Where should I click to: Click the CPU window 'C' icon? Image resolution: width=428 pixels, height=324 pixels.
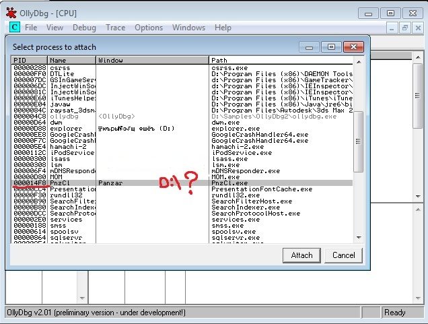(15, 28)
